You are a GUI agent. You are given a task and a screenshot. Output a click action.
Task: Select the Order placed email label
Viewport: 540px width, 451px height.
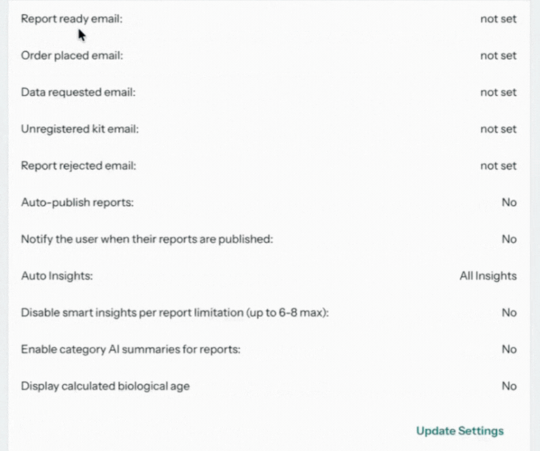(x=72, y=56)
